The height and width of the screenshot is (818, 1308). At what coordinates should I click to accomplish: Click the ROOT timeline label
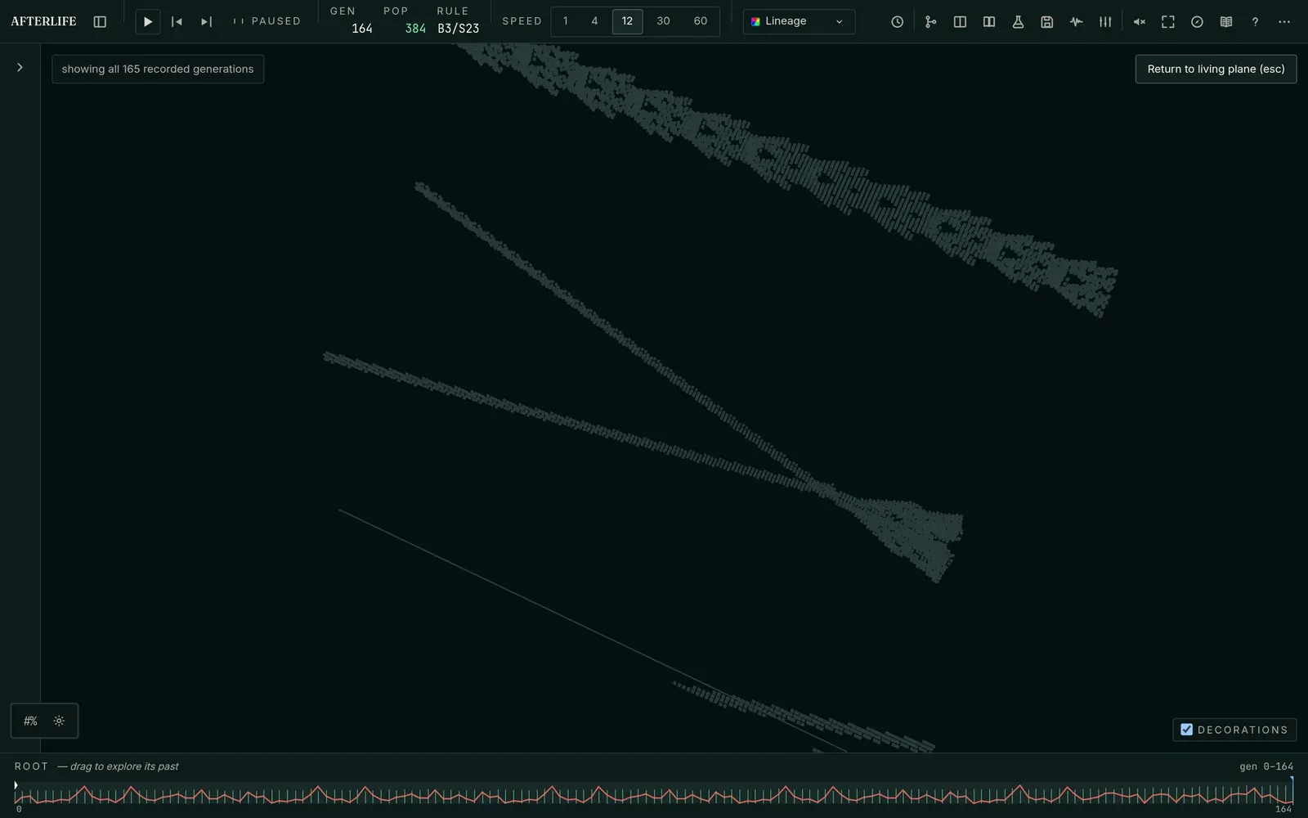point(31,766)
